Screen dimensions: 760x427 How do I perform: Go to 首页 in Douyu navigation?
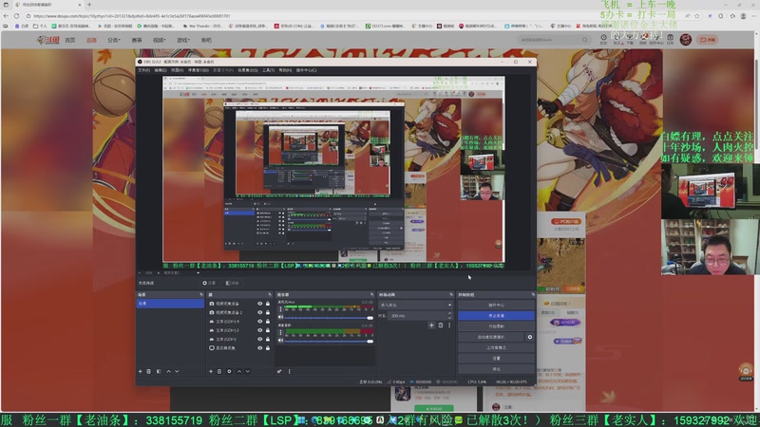(70, 40)
